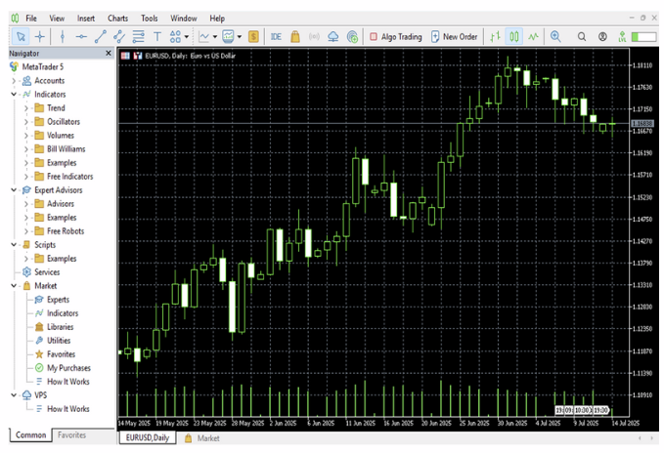
Task: Switch to Favorites tab in Navigator
Action: click(x=70, y=434)
